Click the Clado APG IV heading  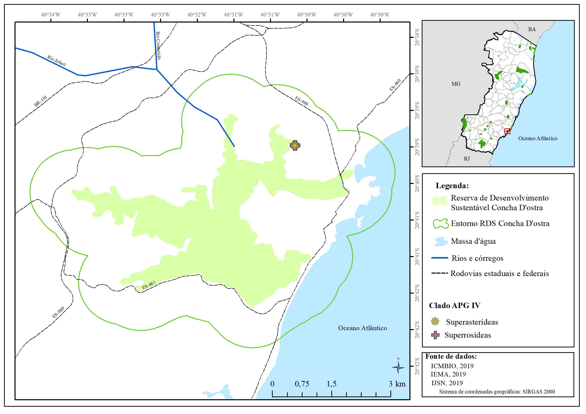(454, 306)
